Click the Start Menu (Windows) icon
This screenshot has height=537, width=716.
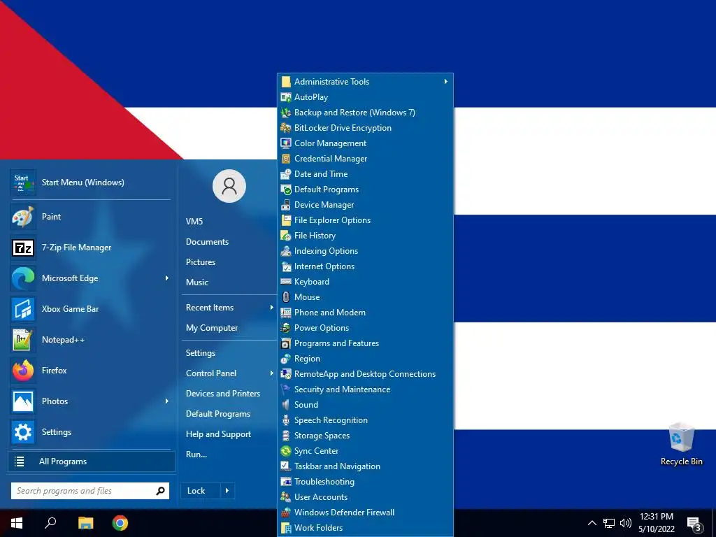pyautogui.click(x=23, y=182)
